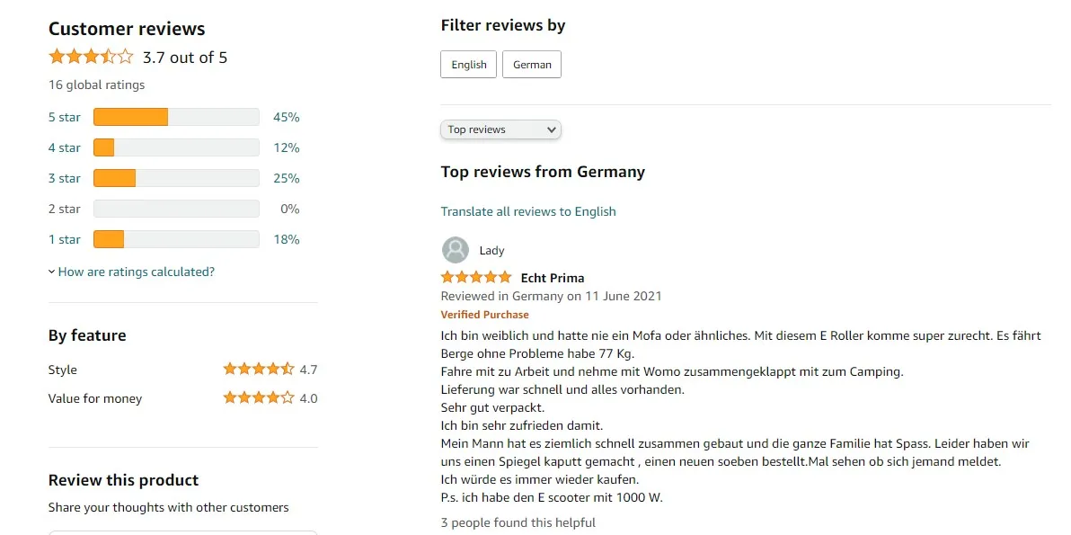Filter reviews by German
The image size is (1071, 535).
532,65
